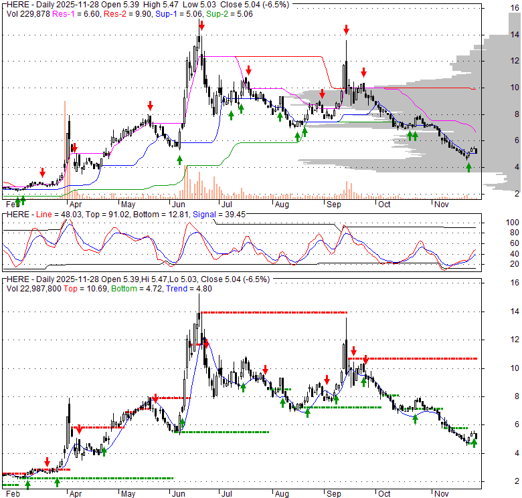The image size is (522, 498).
Task: Click the green arrow below the early June low in the top chart
Action: (179, 160)
